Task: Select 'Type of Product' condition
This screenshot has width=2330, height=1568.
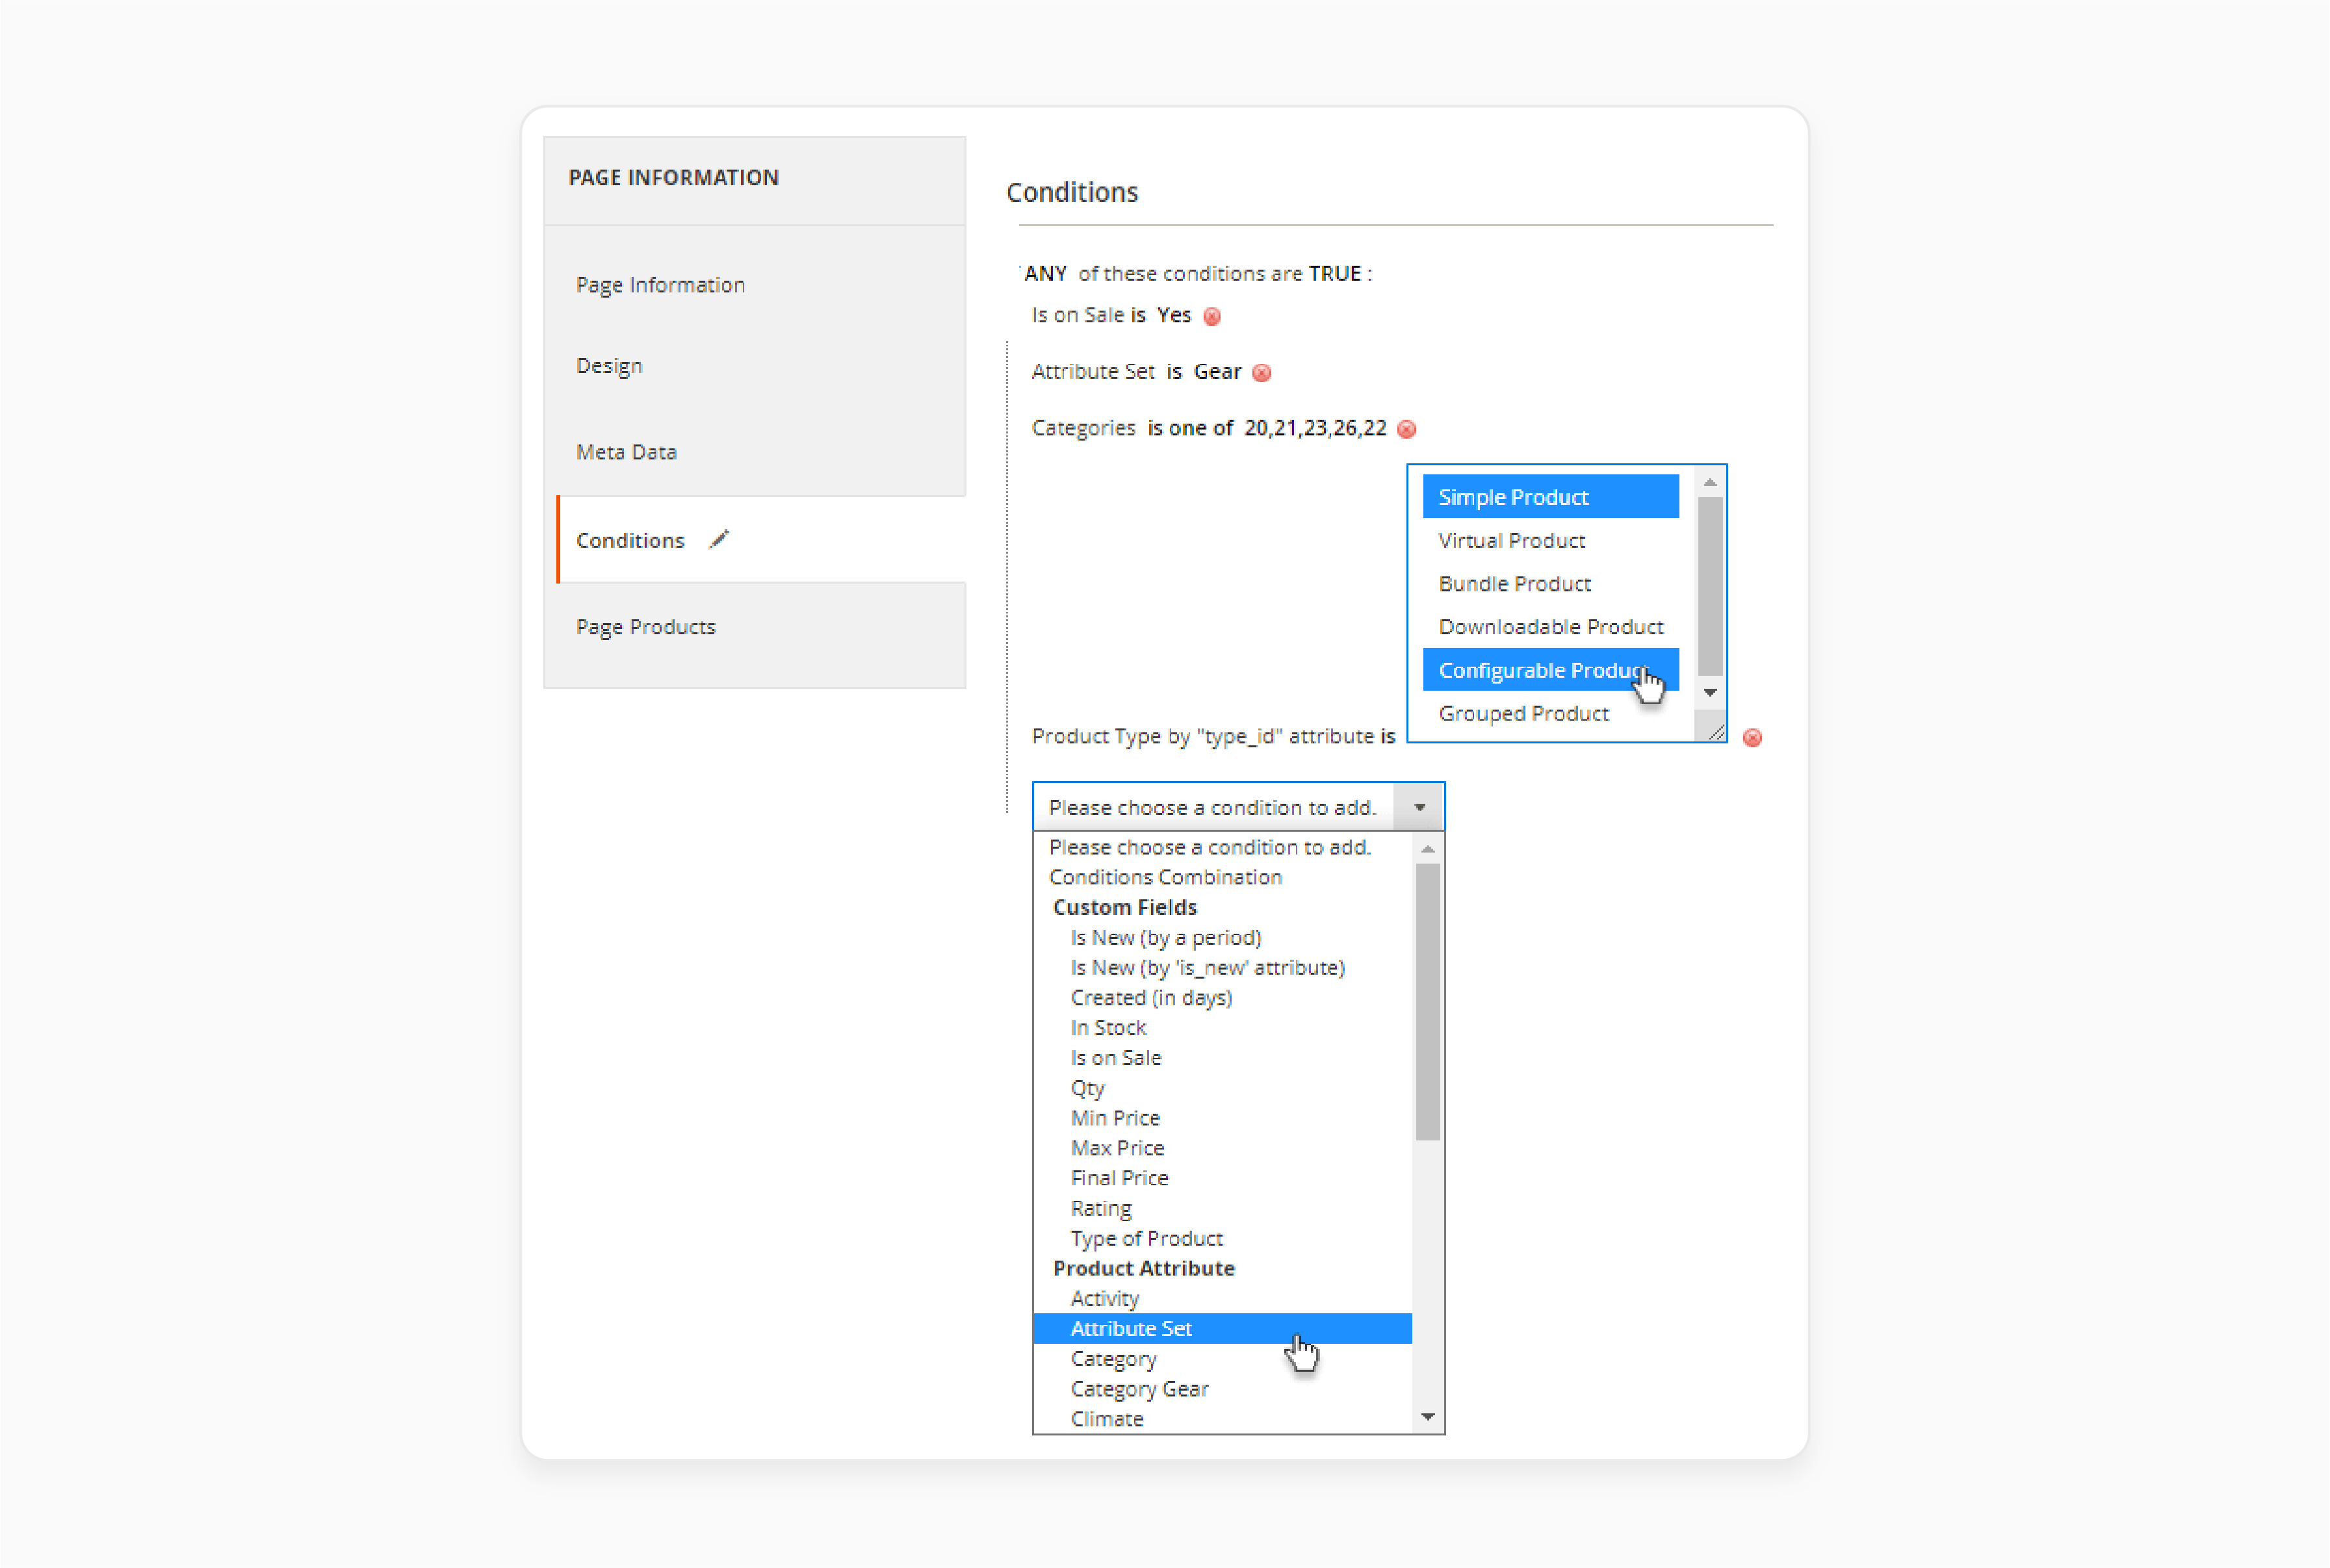Action: pyautogui.click(x=1222, y=1239)
